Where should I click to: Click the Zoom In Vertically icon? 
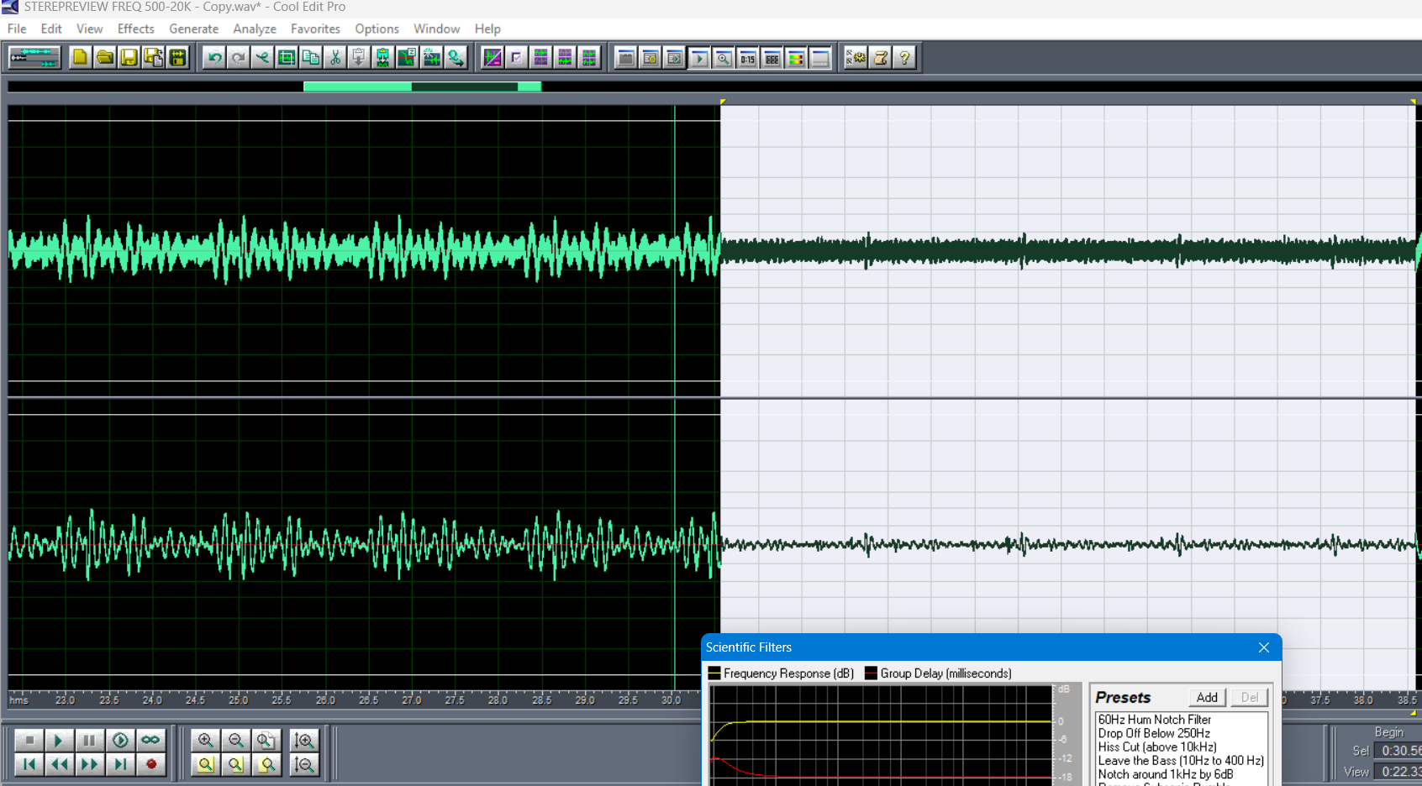[304, 740]
